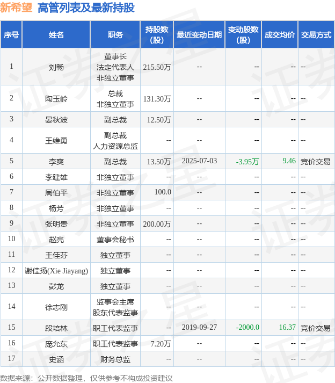The width and height of the screenshot is (335, 383).
Task: Click the name 李爽
Action: (x=56, y=162)
